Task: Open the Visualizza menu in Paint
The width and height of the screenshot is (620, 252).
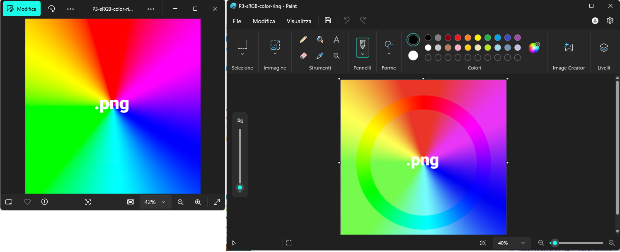Action: point(299,21)
